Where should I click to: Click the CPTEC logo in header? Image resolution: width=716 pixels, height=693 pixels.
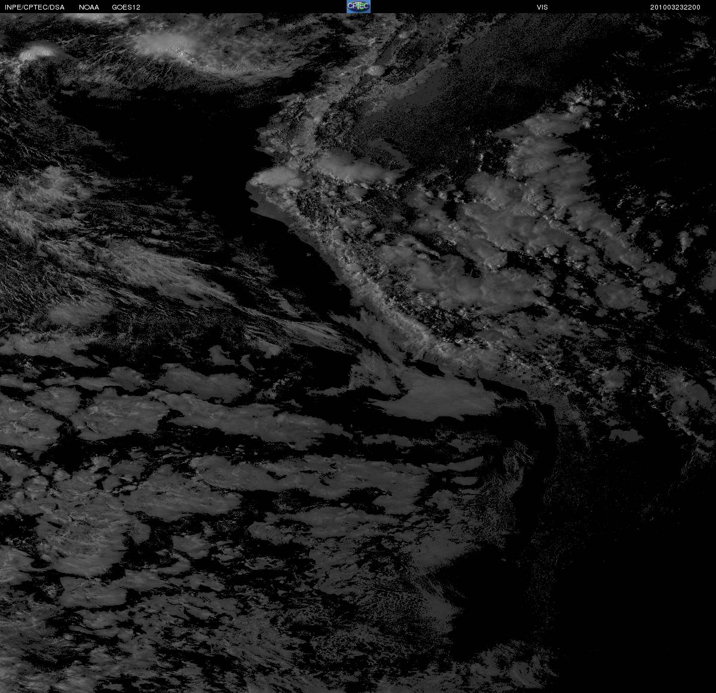[x=358, y=7]
